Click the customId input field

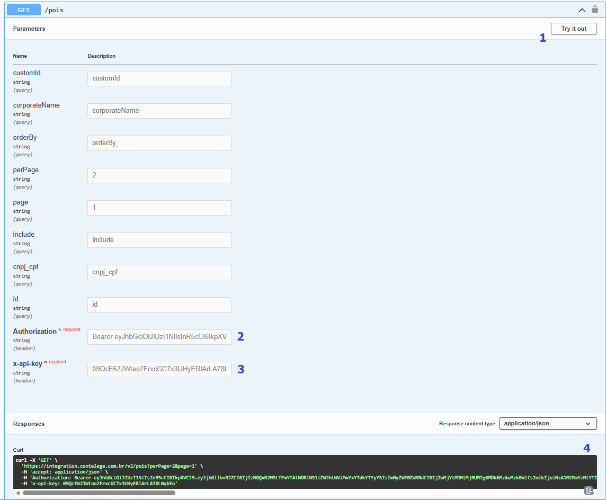coord(159,78)
